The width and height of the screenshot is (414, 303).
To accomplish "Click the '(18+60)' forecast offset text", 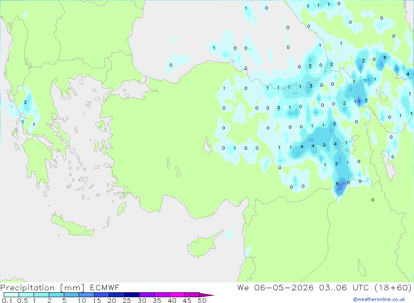I will (393, 287).
